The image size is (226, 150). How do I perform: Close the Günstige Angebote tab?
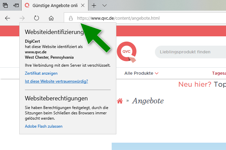[x=83, y=5]
